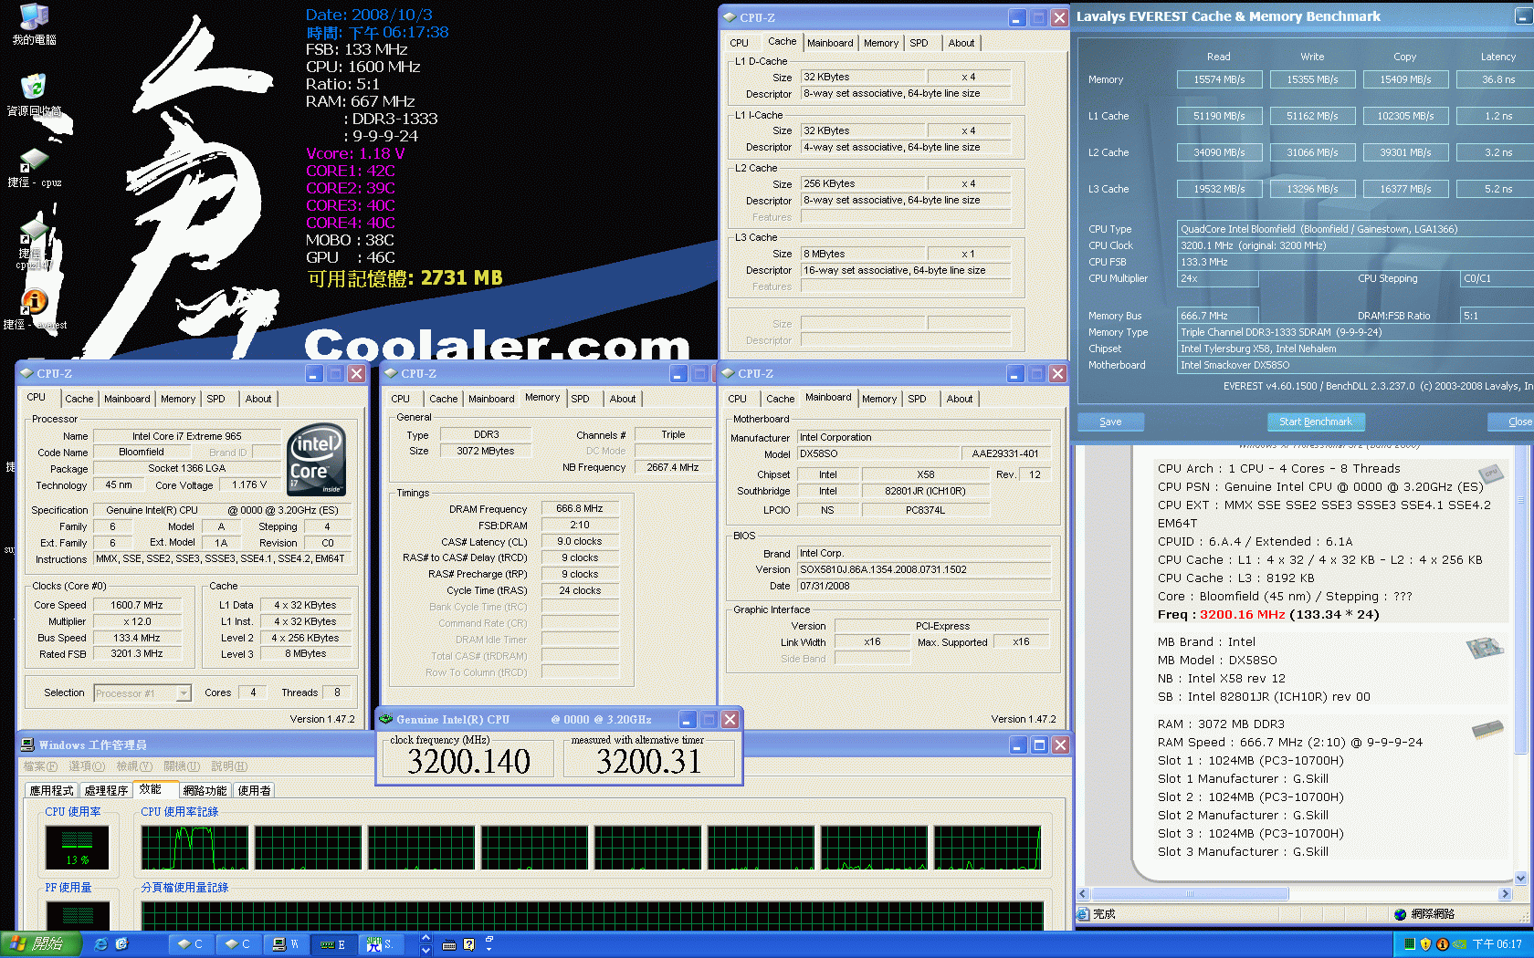1534x958 pixels.
Task: Click the language bar help icon
Action: [x=468, y=945]
